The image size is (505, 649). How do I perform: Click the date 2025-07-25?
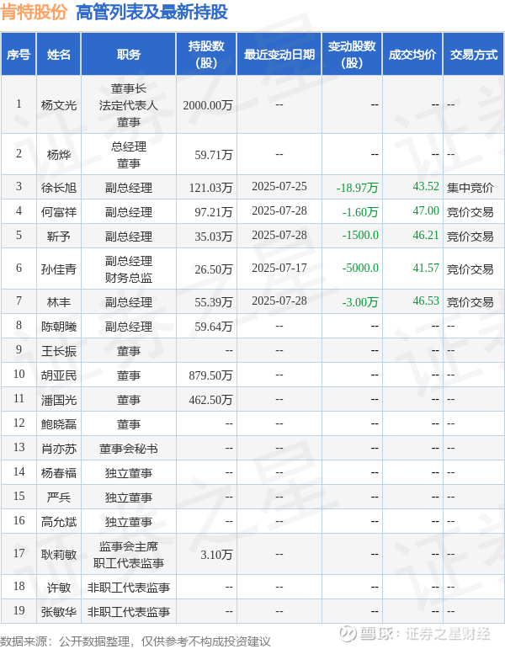[279, 187]
